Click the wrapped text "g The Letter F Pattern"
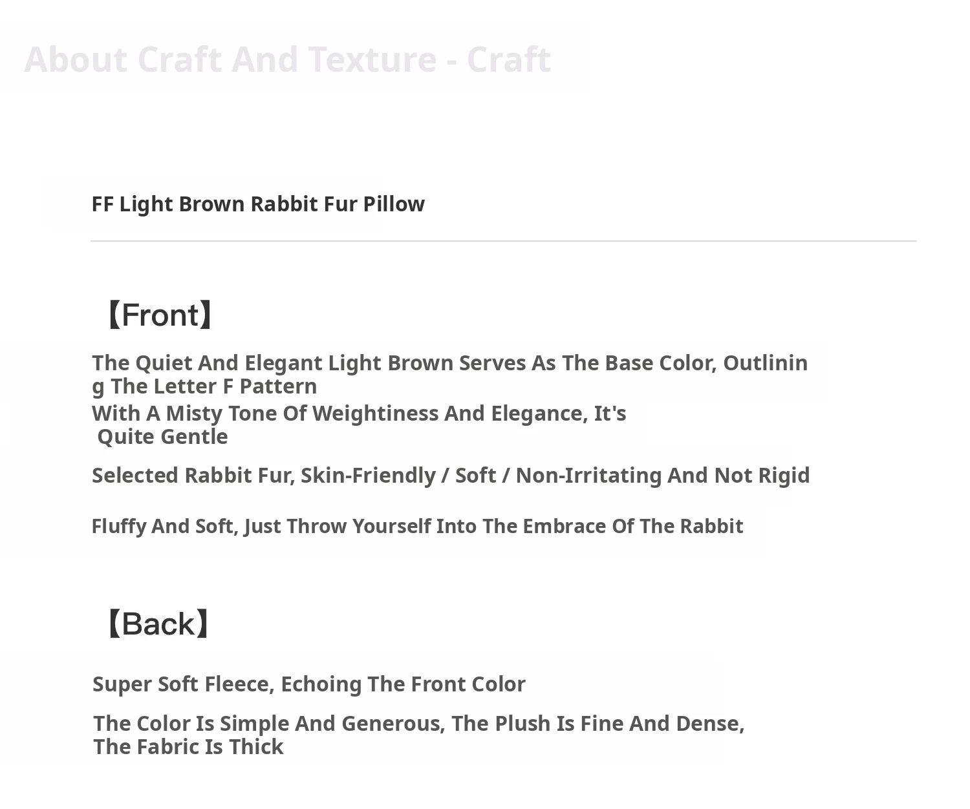 tap(204, 386)
